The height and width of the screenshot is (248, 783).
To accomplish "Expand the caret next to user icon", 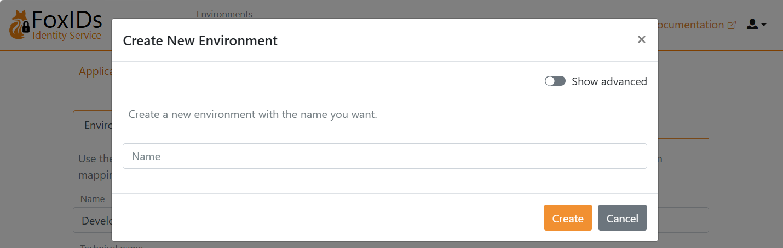I will 764,25.
